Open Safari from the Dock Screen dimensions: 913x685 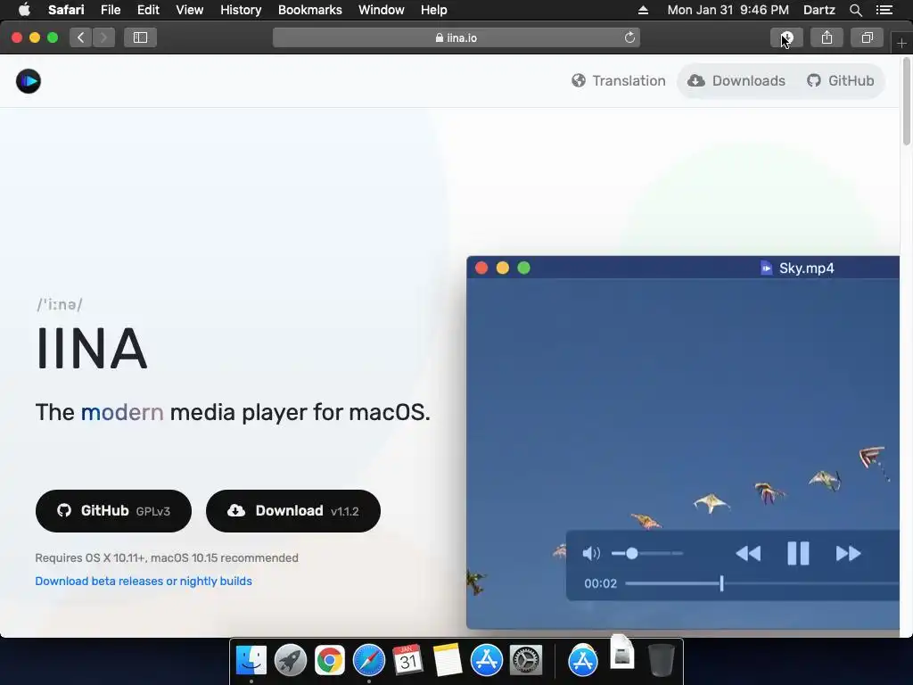coord(368,660)
